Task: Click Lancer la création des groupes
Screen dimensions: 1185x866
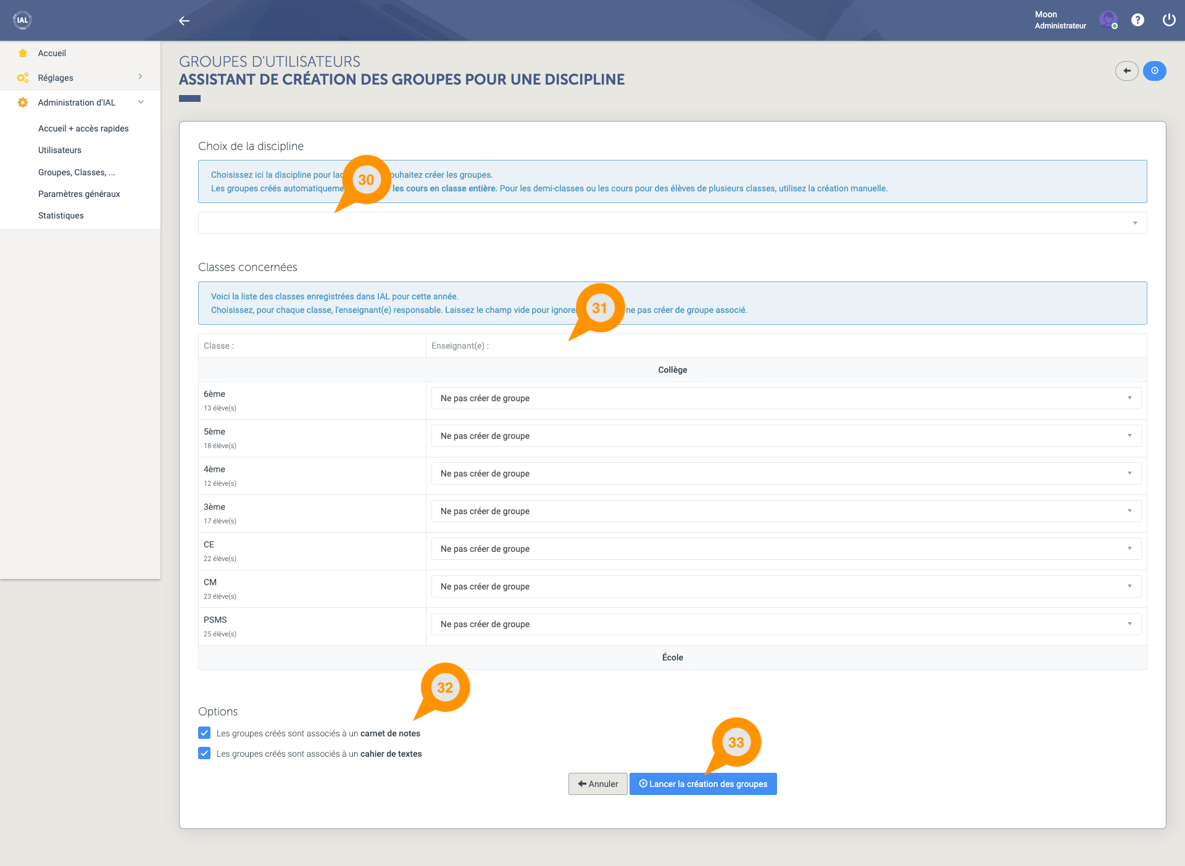Action: click(x=703, y=784)
